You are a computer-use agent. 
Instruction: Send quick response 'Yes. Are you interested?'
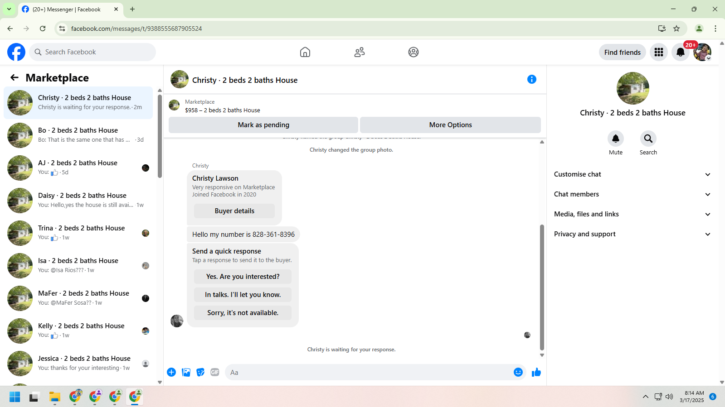pos(243,277)
